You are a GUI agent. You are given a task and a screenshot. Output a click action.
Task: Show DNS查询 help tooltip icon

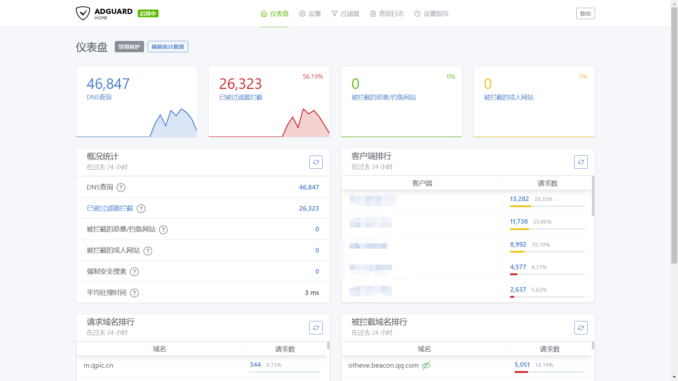pos(121,187)
